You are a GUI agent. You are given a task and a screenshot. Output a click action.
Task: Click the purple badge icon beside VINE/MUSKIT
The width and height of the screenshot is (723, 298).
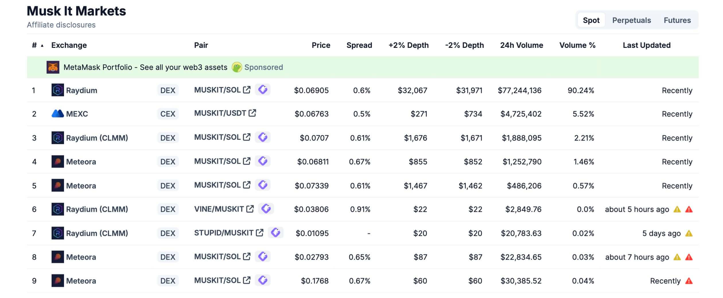pyautogui.click(x=266, y=209)
